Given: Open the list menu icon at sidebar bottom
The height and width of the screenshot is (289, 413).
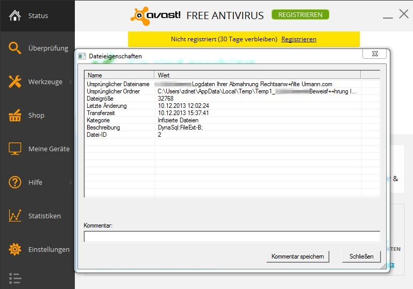Looking at the screenshot, I should pos(15,278).
